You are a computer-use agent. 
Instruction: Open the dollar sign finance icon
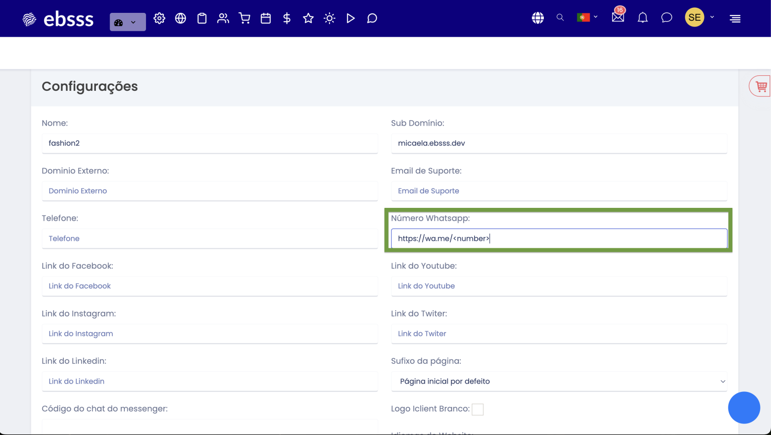click(287, 18)
